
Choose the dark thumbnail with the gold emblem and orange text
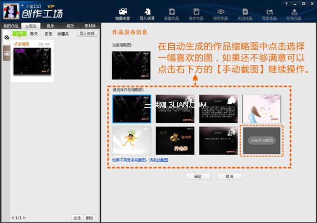point(175,141)
